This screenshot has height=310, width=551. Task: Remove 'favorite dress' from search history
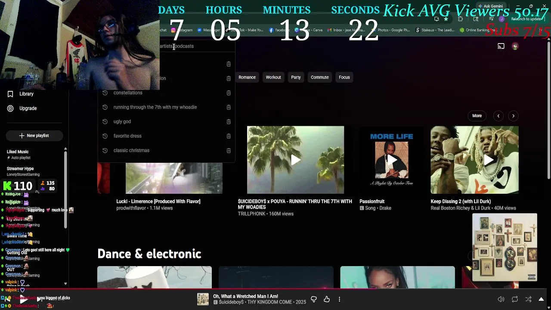point(229,136)
